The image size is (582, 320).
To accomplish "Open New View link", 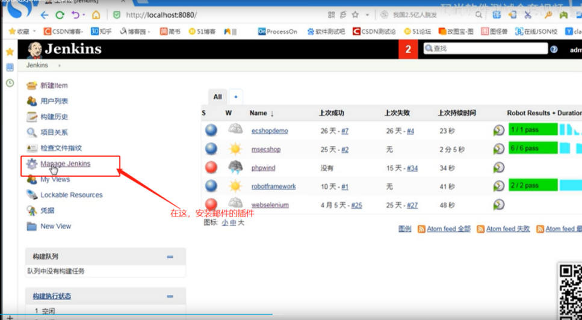I will pyautogui.click(x=56, y=226).
